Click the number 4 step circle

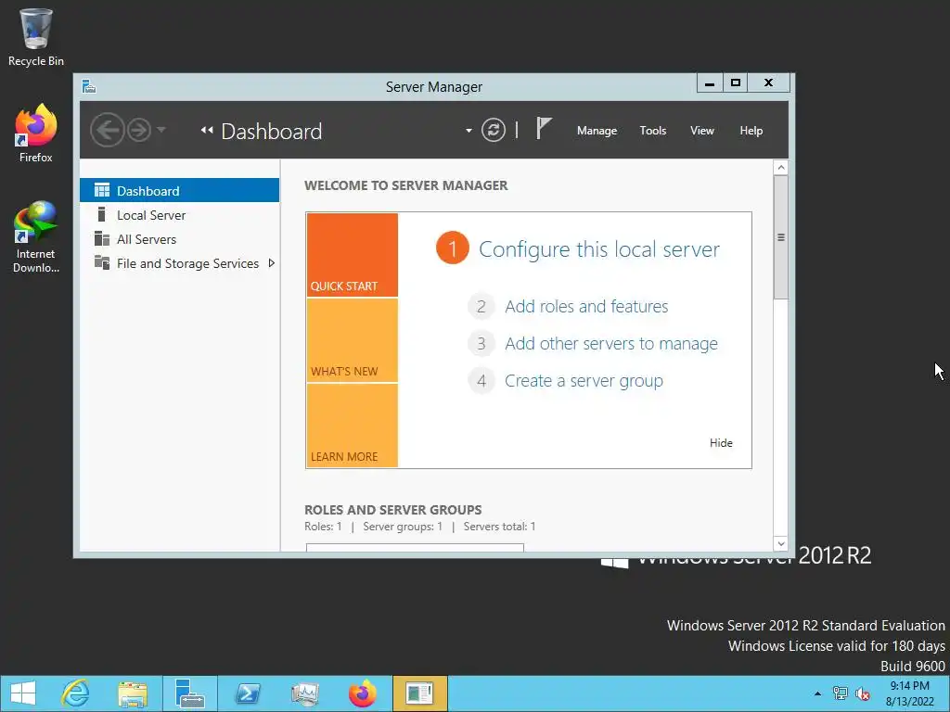tap(481, 381)
